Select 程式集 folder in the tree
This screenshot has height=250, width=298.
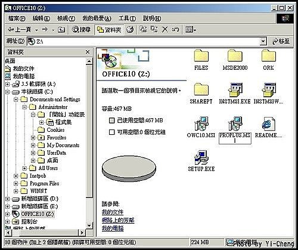[63, 122]
